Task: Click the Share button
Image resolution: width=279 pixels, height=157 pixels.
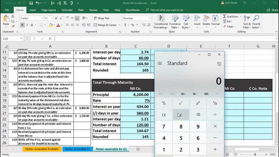Action: coord(272,10)
